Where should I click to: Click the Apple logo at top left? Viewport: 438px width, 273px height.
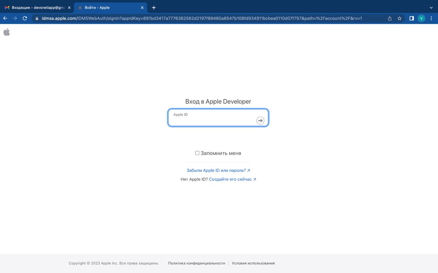pyautogui.click(x=7, y=32)
